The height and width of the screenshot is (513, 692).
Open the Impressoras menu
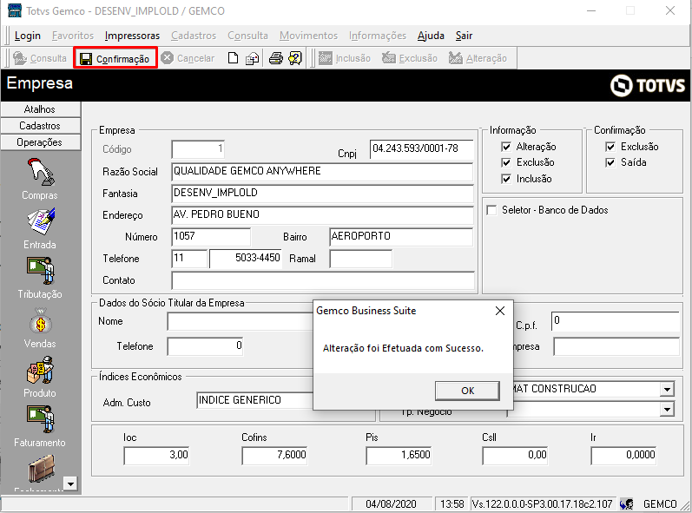tap(132, 36)
